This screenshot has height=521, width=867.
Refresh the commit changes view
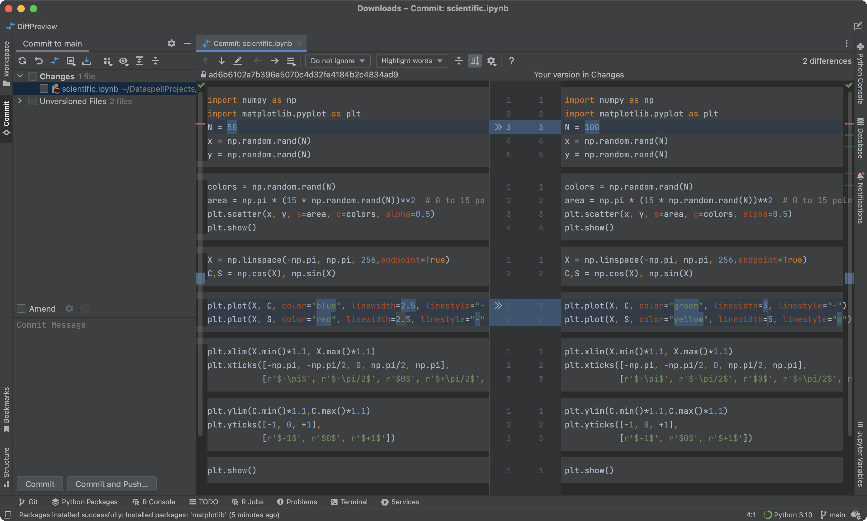coord(22,61)
